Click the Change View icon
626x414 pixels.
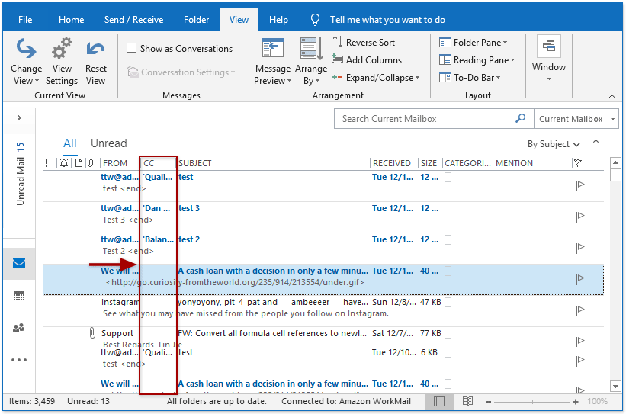(x=27, y=50)
